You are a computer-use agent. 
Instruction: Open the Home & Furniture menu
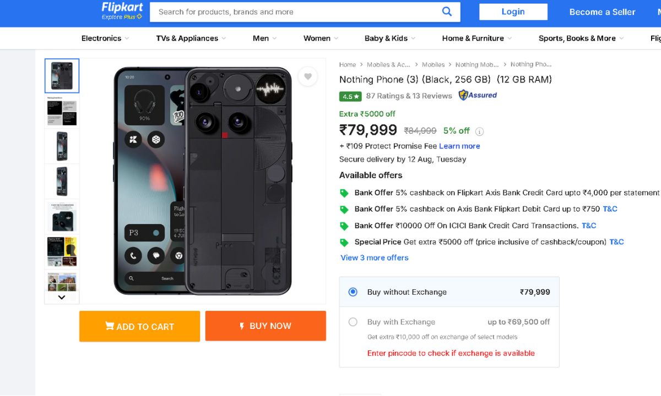(476, 38)
